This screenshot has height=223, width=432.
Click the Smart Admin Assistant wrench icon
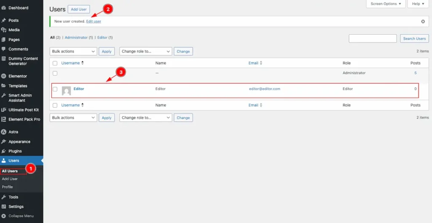point(3,96)
